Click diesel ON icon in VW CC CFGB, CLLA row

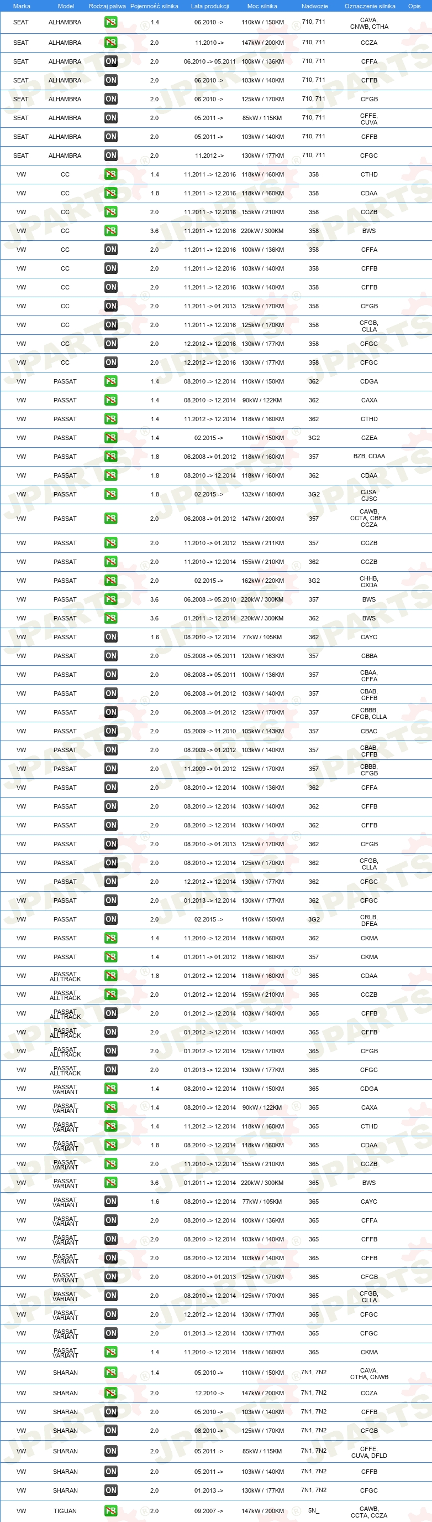[x=111, y=324]
